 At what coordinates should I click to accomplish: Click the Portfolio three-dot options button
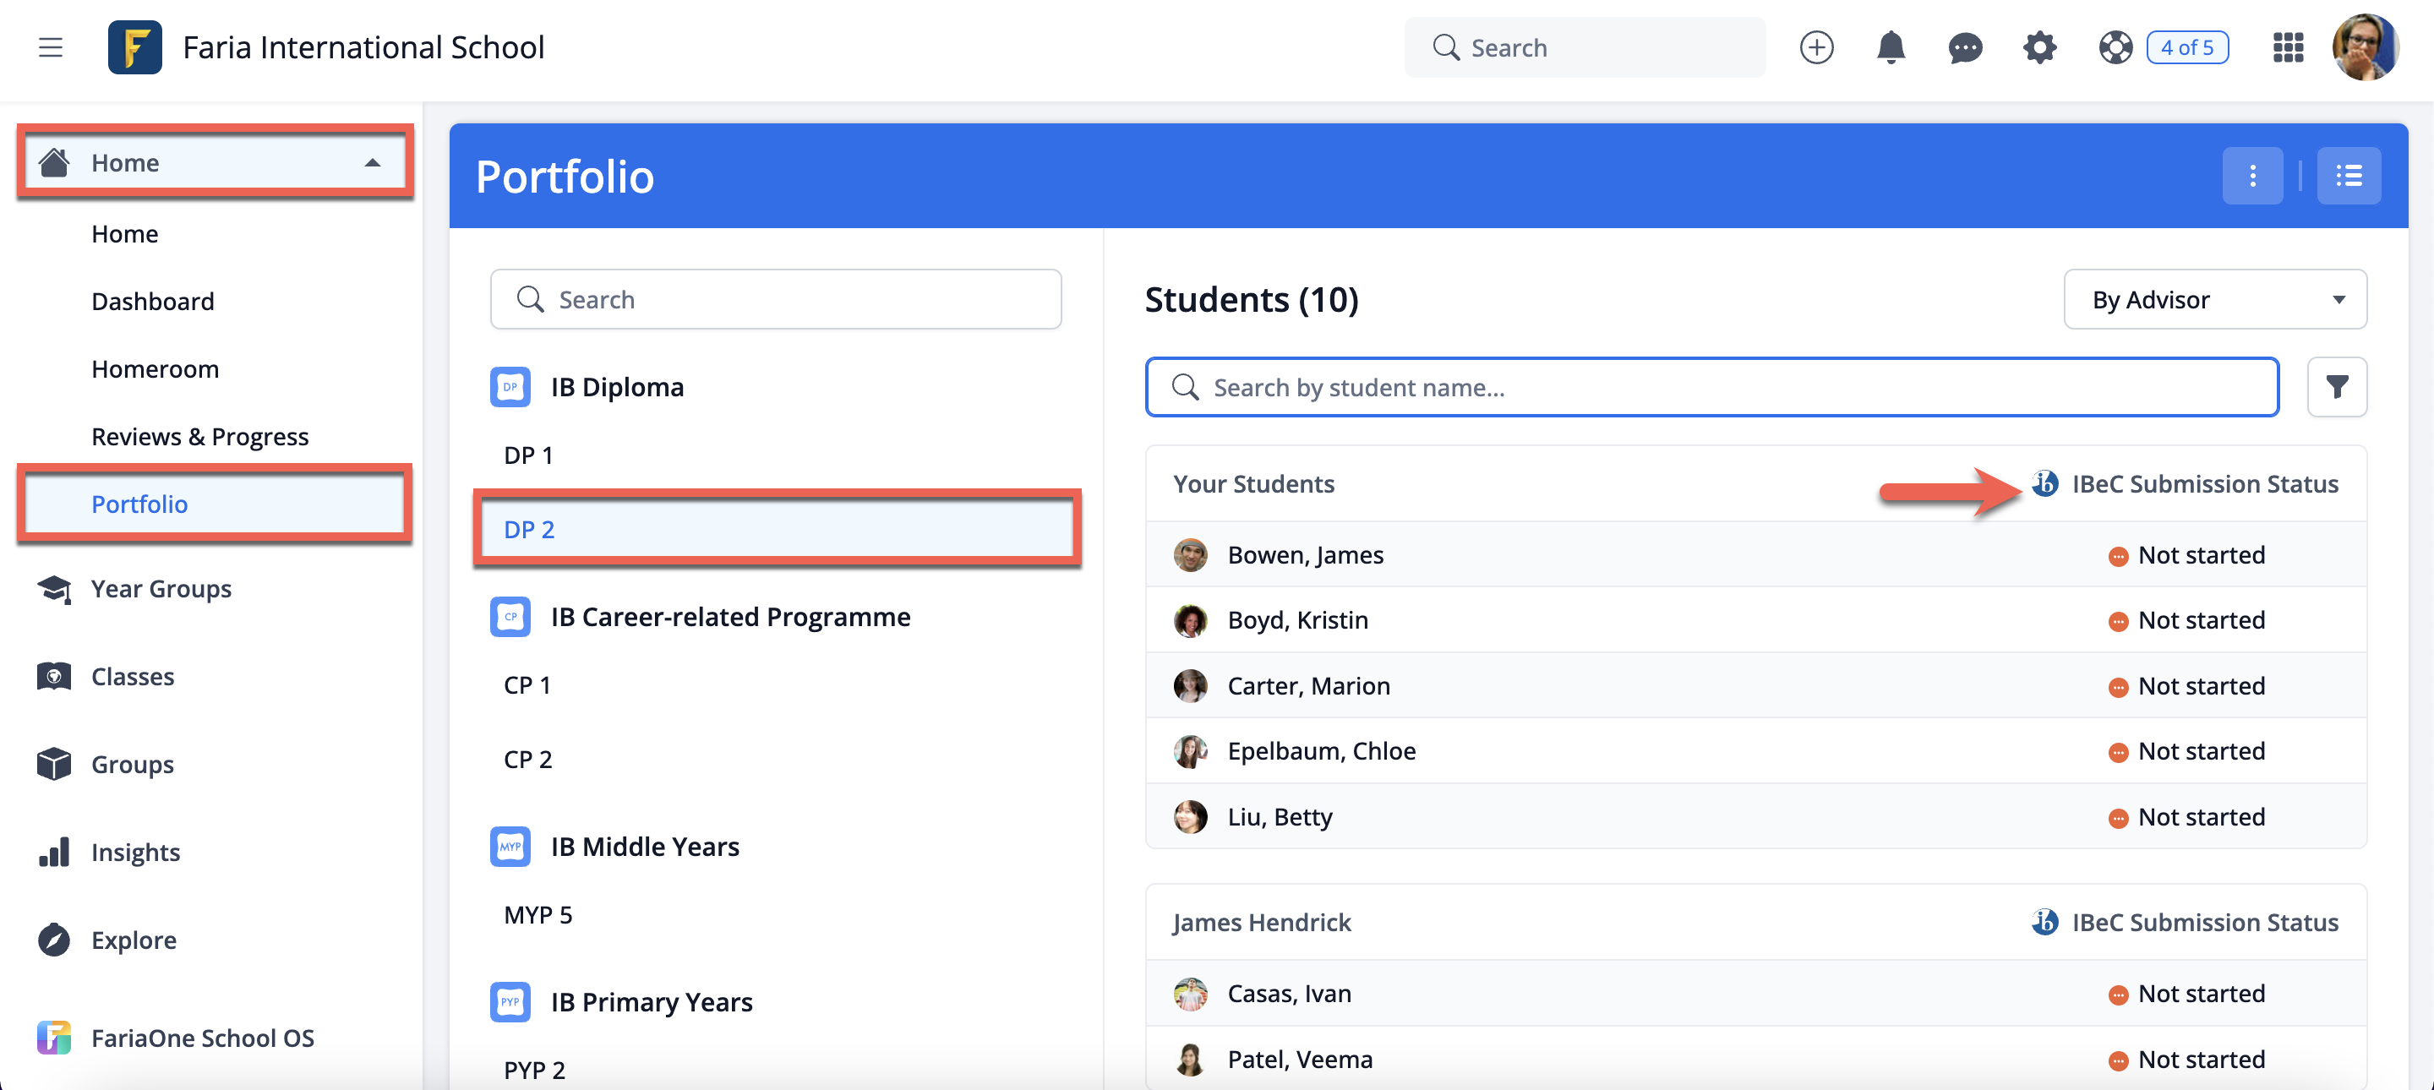2252,176
